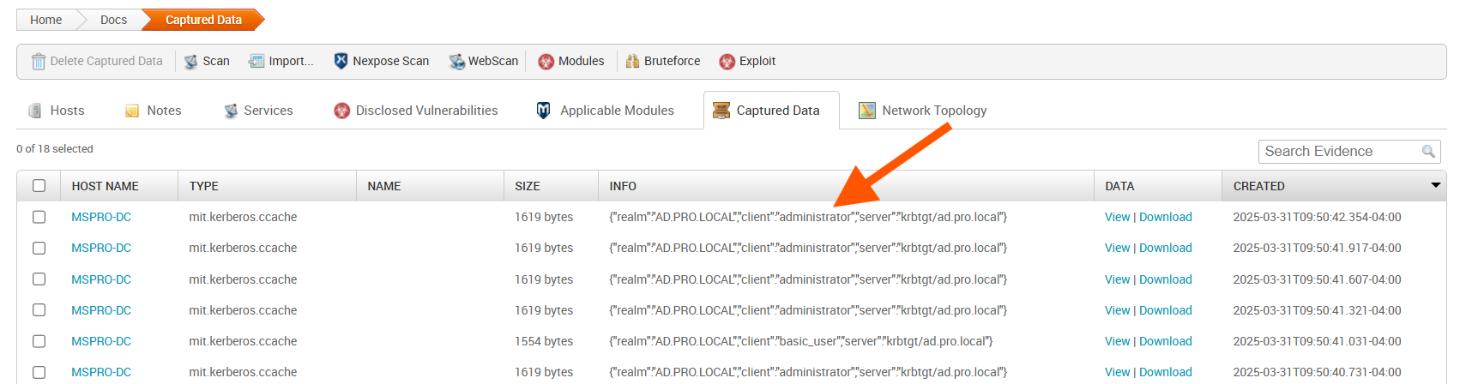Open the Import icon in toolbar

(256, 62)
